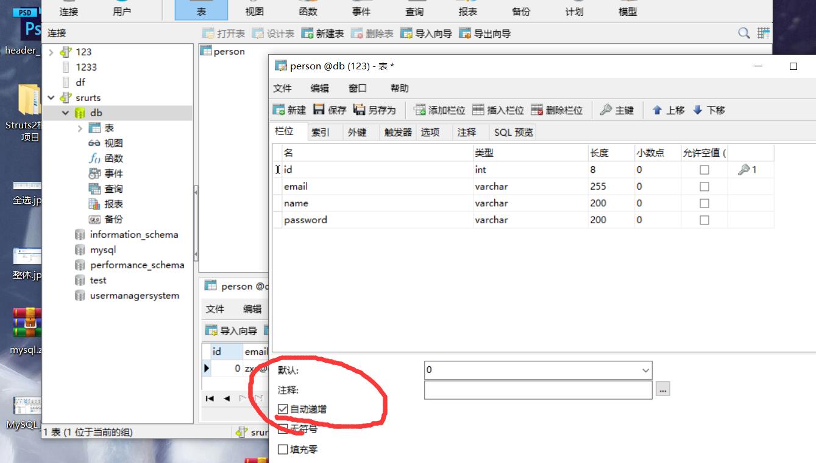Click the ellipsis button beside 注释
Image resolution: width=816 pixels, height=463 pixels.
(662, 389)
